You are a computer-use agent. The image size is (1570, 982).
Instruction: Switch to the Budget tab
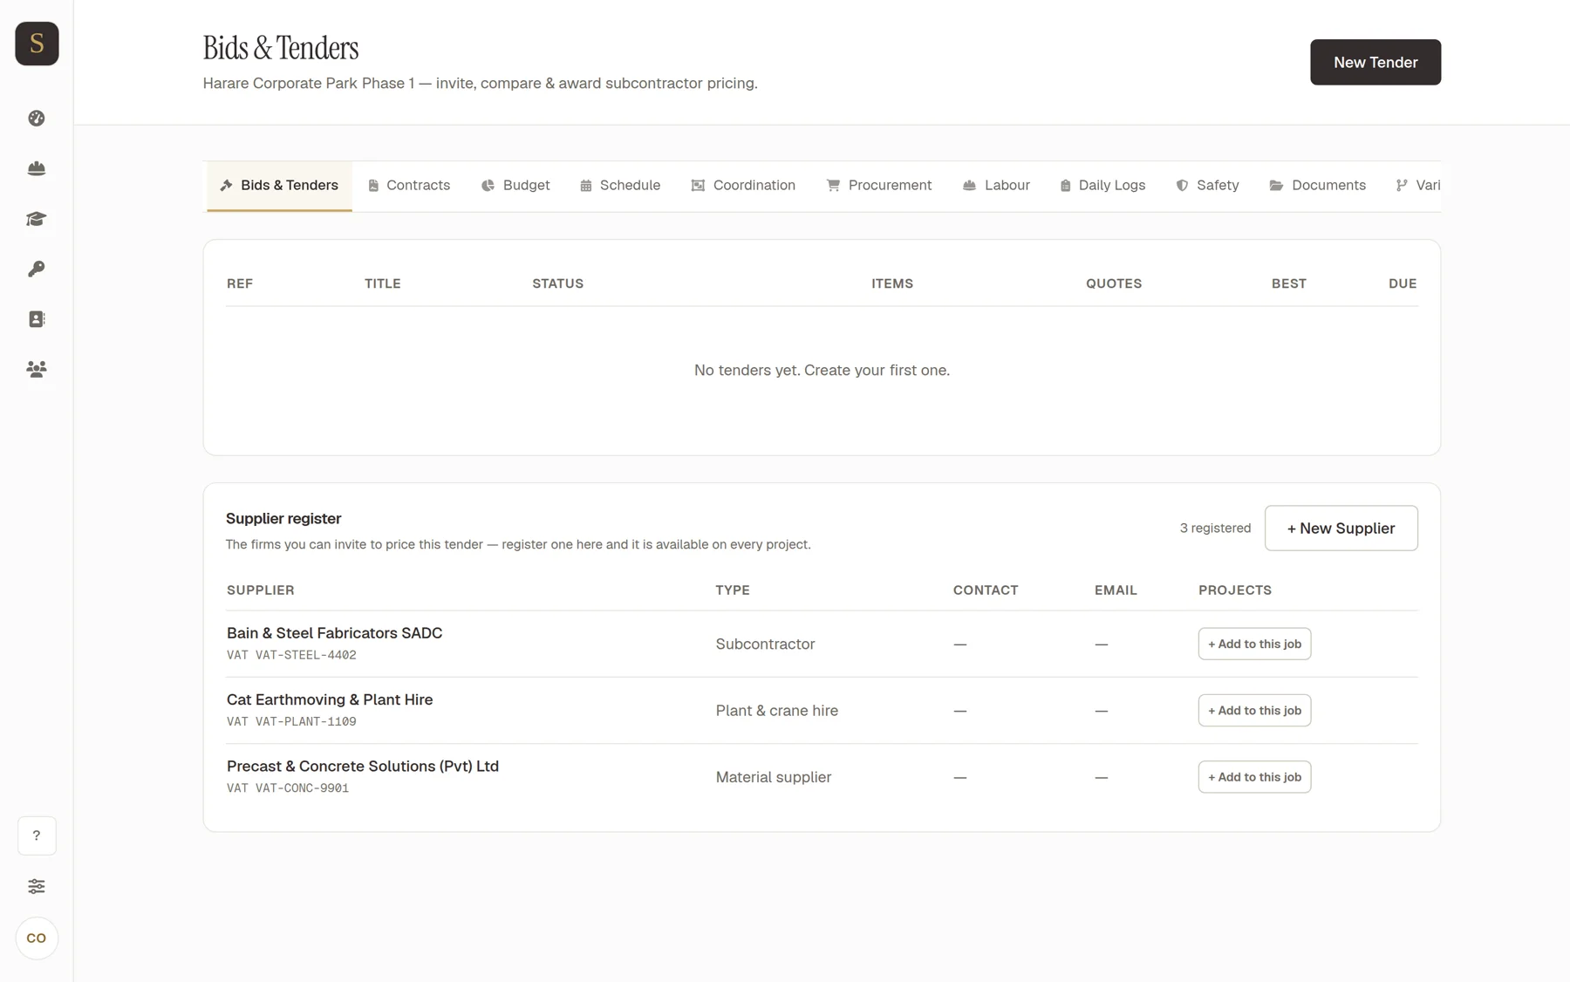515,185
